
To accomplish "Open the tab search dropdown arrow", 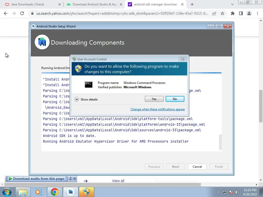I will coord(232,5).
